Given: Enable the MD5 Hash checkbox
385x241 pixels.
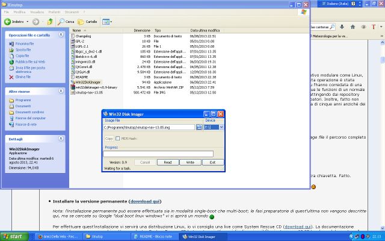Looking at the screenshot, I should [118, 139].
